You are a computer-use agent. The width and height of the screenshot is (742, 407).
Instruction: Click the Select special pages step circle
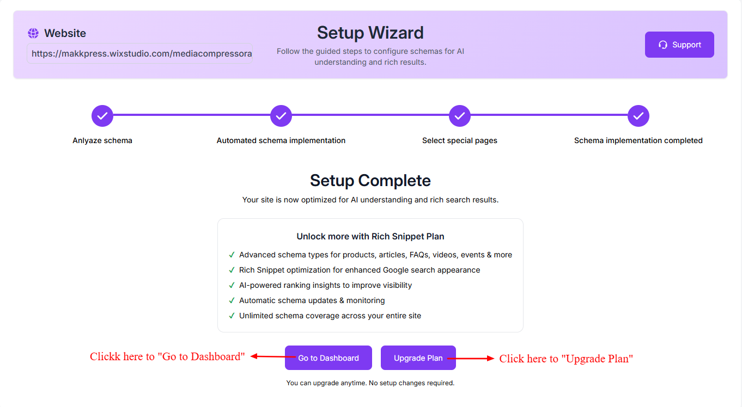(460, 115)
